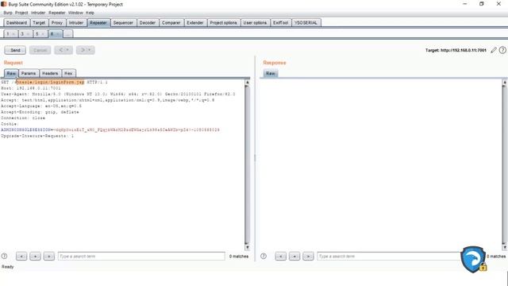The image size is (508, 286).
Task: Click the response pane vertical scrollbar
Action: (x=505, y=164)
